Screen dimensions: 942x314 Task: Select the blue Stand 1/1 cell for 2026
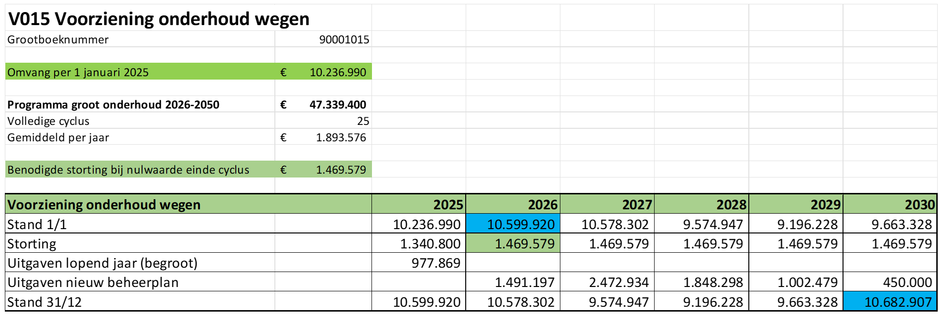[520, 224]
